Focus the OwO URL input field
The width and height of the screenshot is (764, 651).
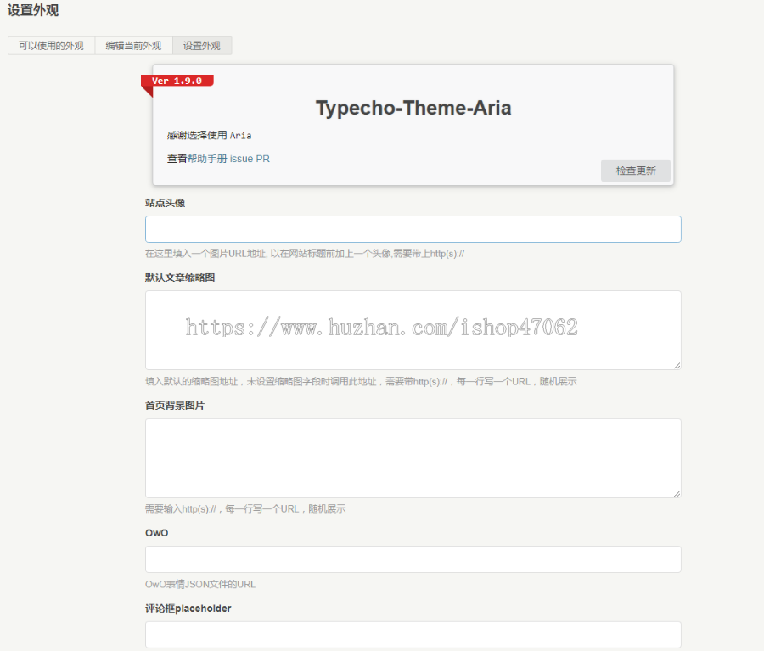coord(413,558)
